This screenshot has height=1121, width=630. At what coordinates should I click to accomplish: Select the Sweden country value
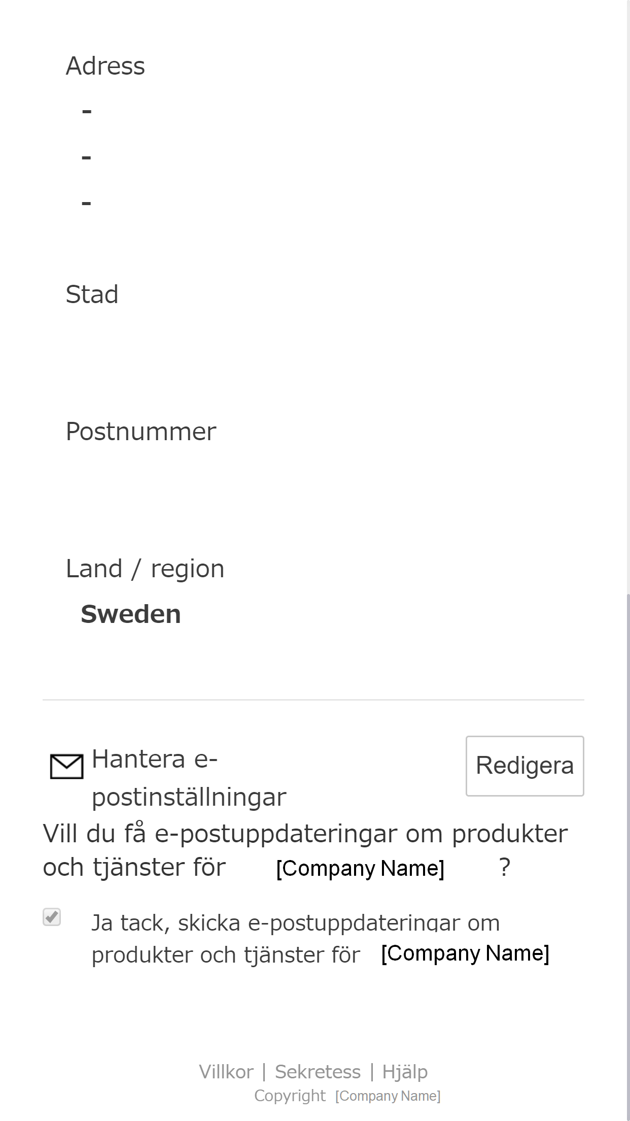131,614
